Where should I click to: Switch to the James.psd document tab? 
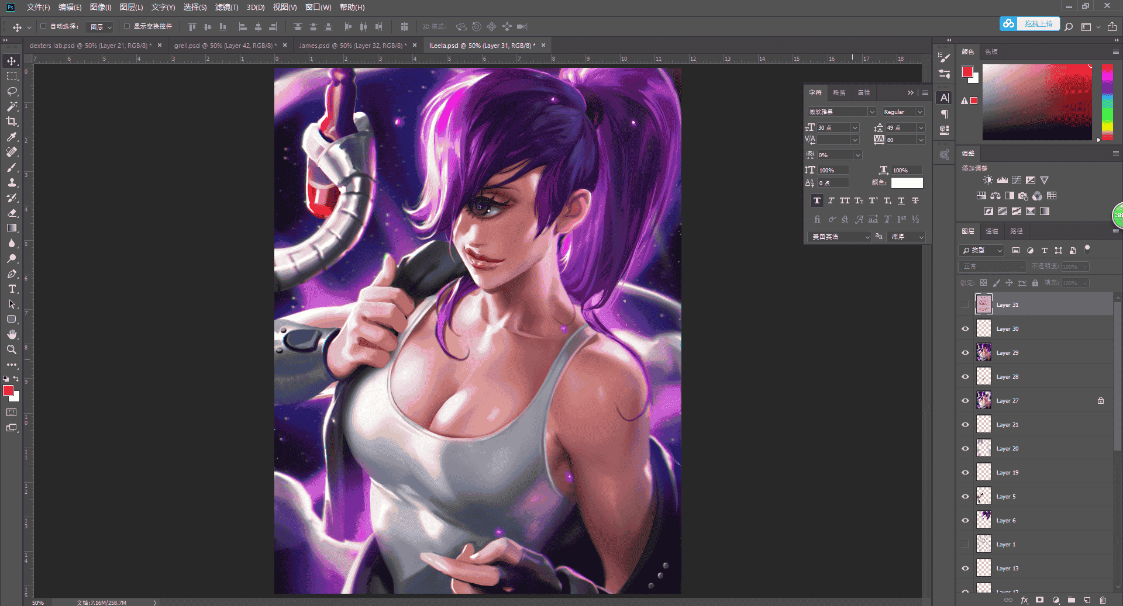click(x=353, y=46)
